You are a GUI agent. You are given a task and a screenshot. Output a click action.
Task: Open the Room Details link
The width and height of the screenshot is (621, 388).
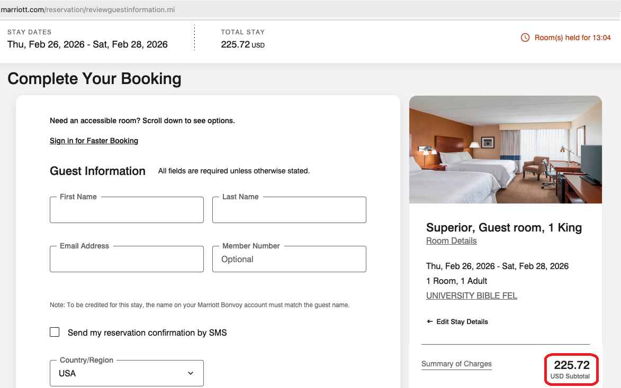point(451,241)
